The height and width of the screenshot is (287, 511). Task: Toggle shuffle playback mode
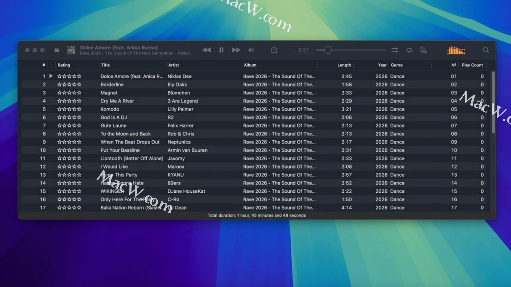pyautogui.click(x=395, y=50)
